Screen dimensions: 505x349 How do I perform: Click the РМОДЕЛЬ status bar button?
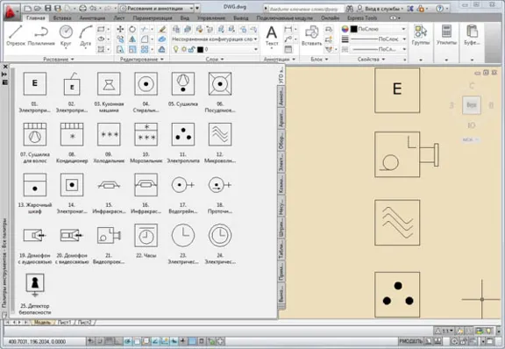(410, 341)
